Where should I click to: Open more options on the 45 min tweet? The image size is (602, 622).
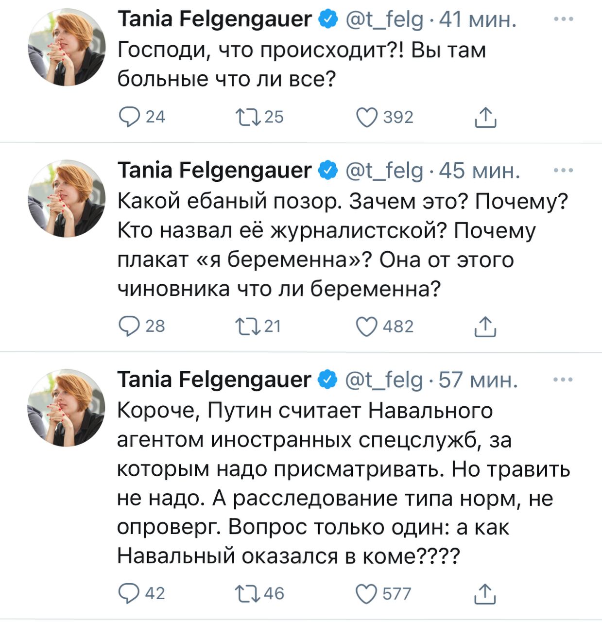(x=564, y=170)
